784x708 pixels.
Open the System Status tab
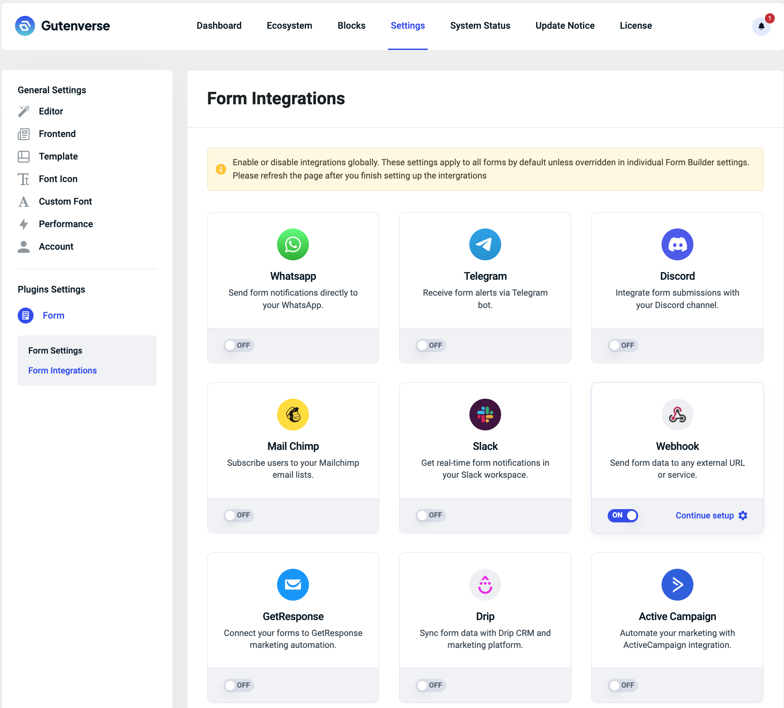(480, 26)
